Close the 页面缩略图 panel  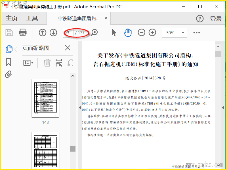(x=68, y=48)
